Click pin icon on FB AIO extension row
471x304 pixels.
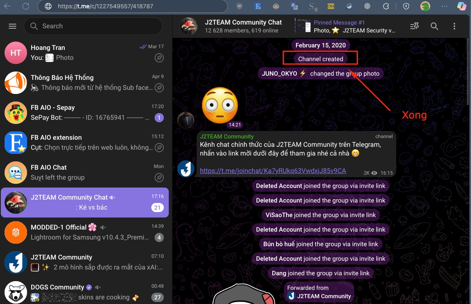tap(159, 148)
